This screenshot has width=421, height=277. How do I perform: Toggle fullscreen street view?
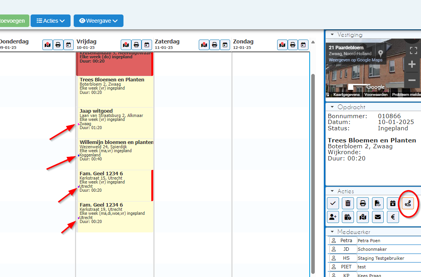(x=414, y=50)
